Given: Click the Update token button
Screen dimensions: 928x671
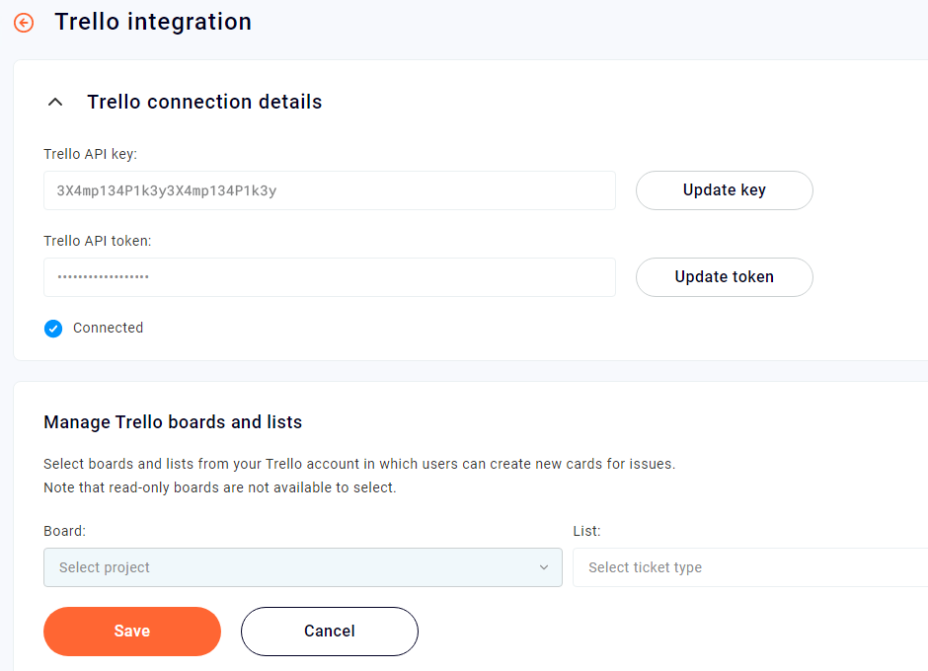Looking at the screenshot, I should 725,277.
